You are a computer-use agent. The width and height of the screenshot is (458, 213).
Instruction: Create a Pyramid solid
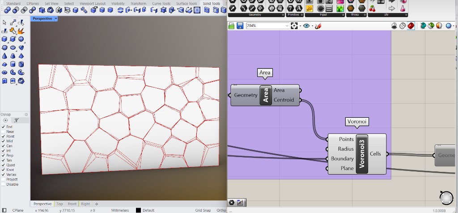coord(21,56)
